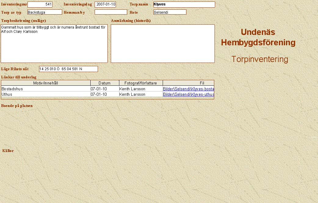Click the empty Anmärkning (historik) text box
This screenshot has width=318, height=203.
[x=163, y=43]
